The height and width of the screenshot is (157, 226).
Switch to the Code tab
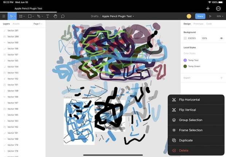coord(209,24)
